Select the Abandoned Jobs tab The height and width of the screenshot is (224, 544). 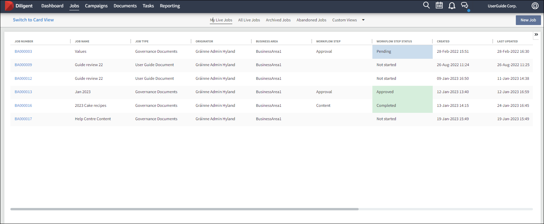point(311,20)
